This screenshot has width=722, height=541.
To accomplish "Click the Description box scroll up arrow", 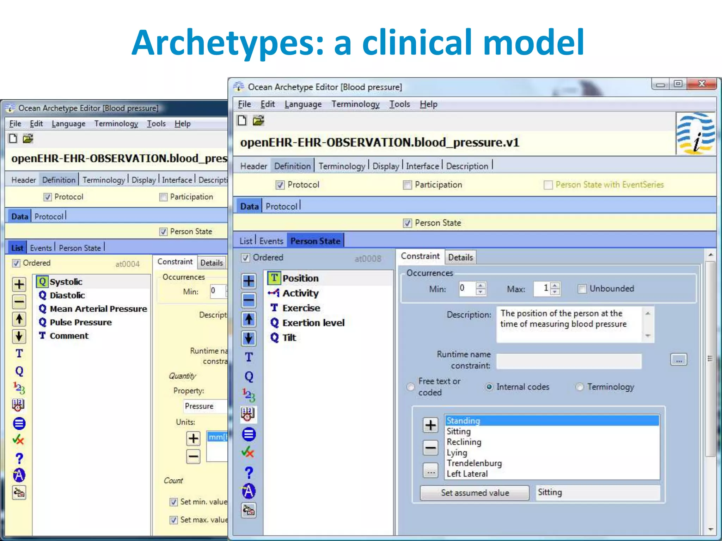I will point(648,313).
